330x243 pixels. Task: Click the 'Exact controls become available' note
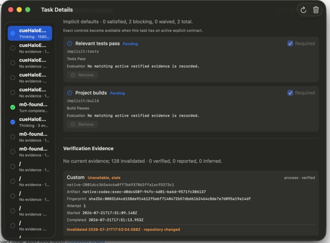[133, 31]
